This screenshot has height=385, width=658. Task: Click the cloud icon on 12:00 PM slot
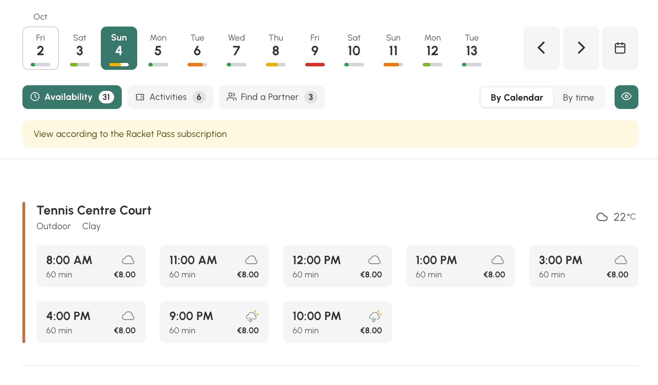pyautogui.click(x=374, y=260)
